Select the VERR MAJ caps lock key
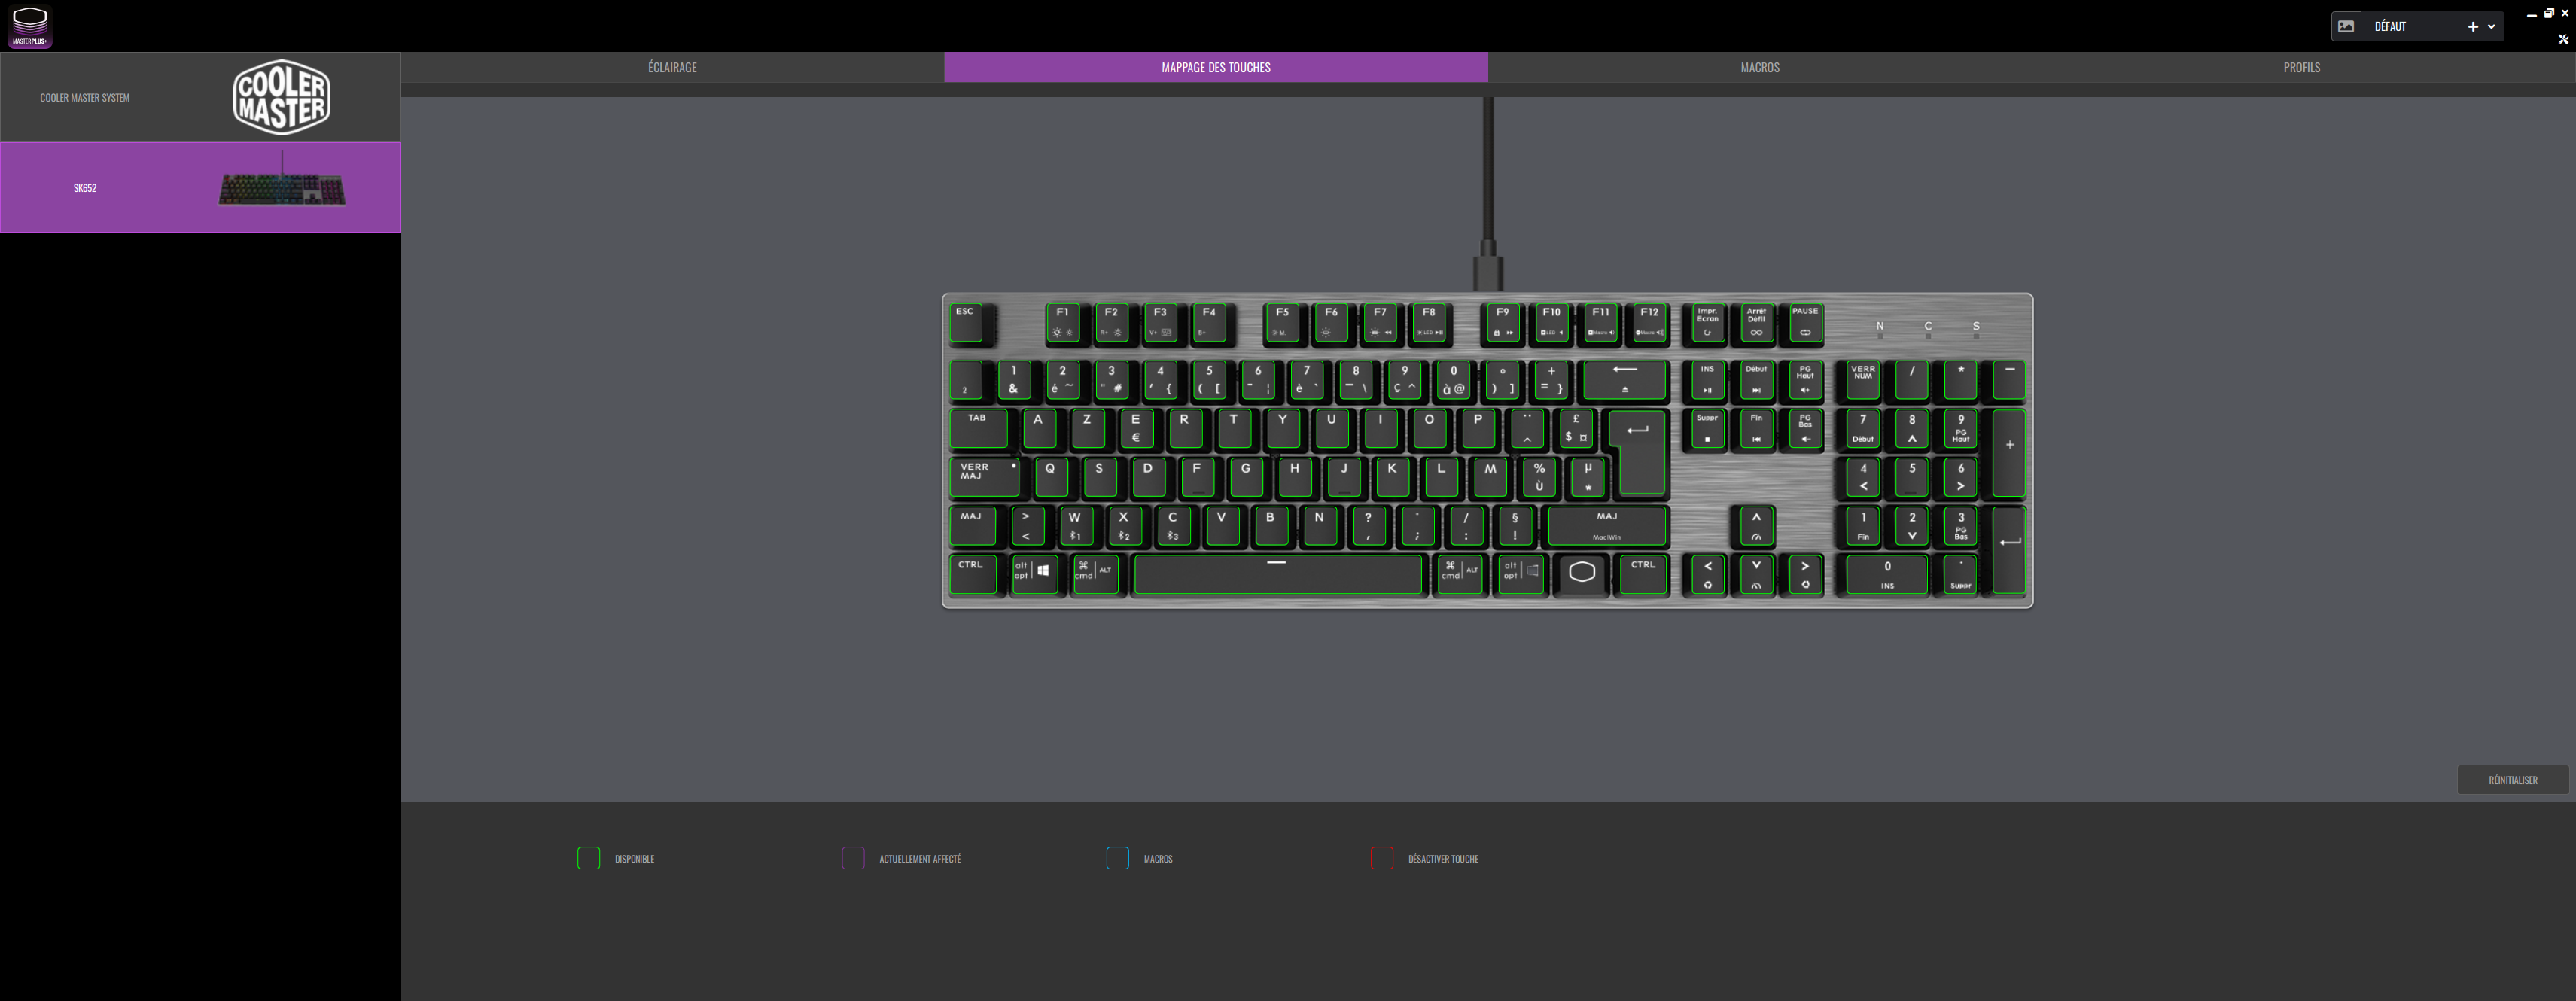Screen dimensions: 2576x1001 pos(983,477)
